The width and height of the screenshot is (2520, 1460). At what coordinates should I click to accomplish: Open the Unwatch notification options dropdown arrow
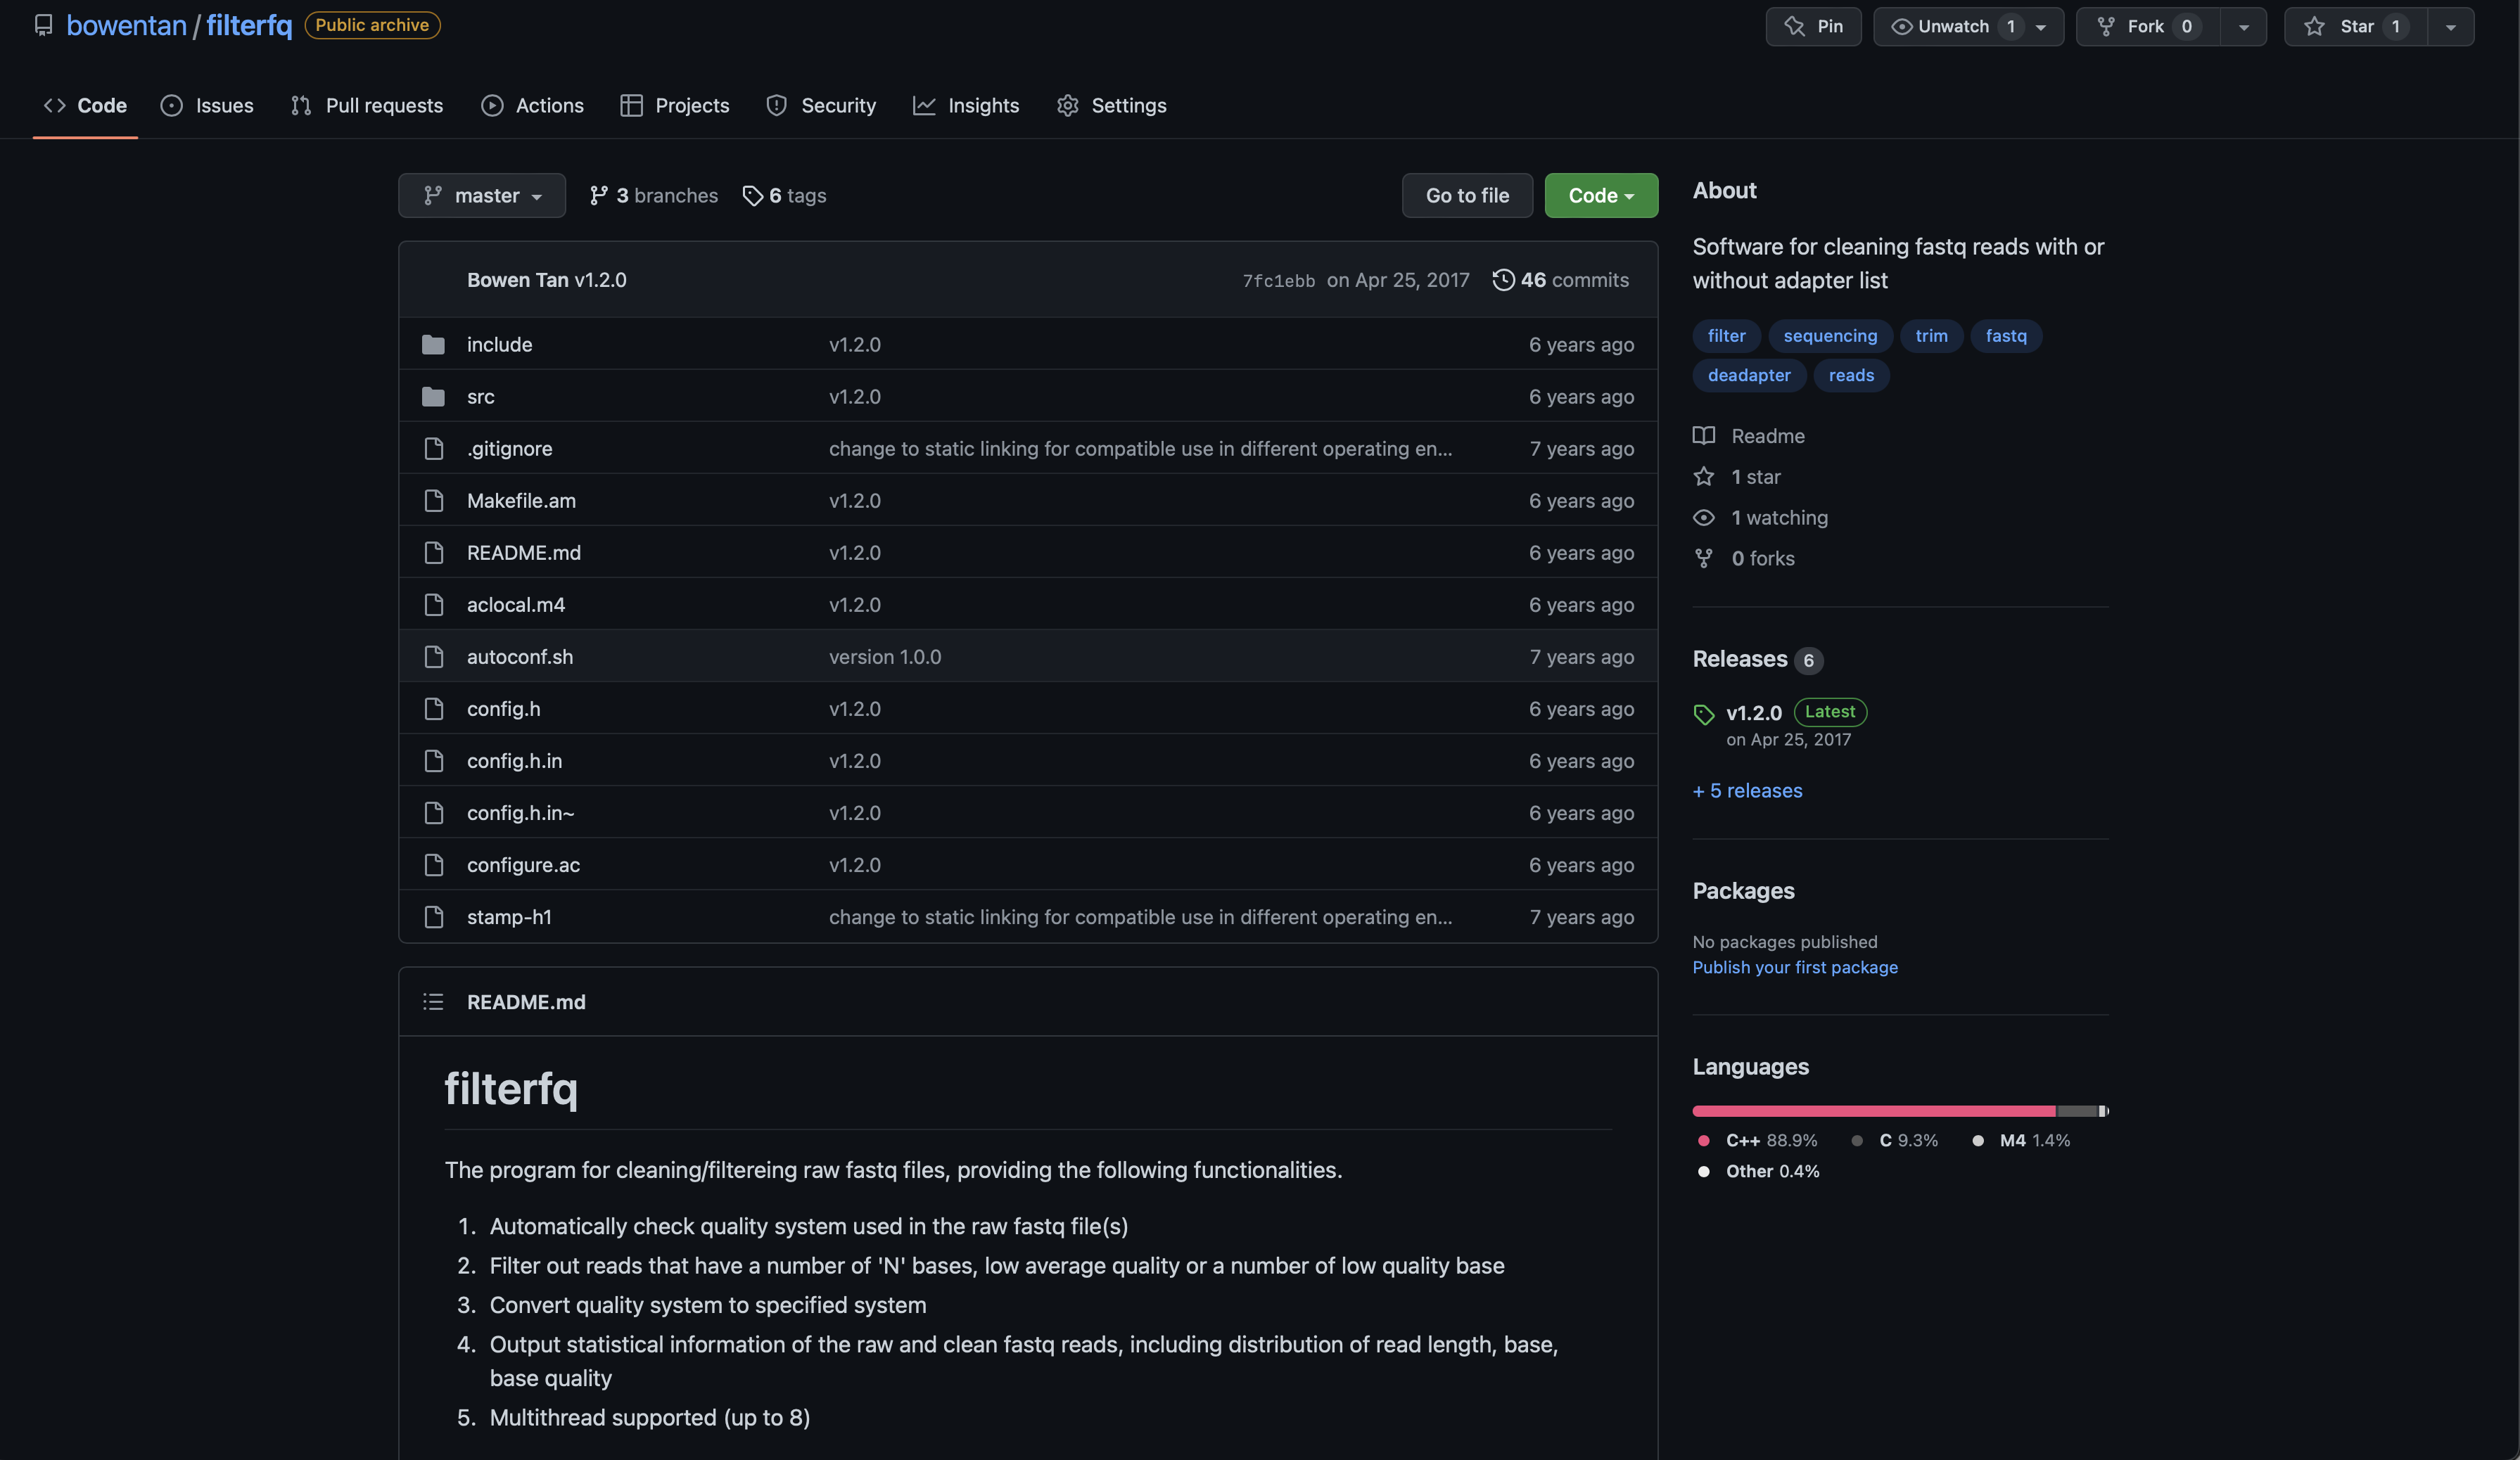[2041, 27]
